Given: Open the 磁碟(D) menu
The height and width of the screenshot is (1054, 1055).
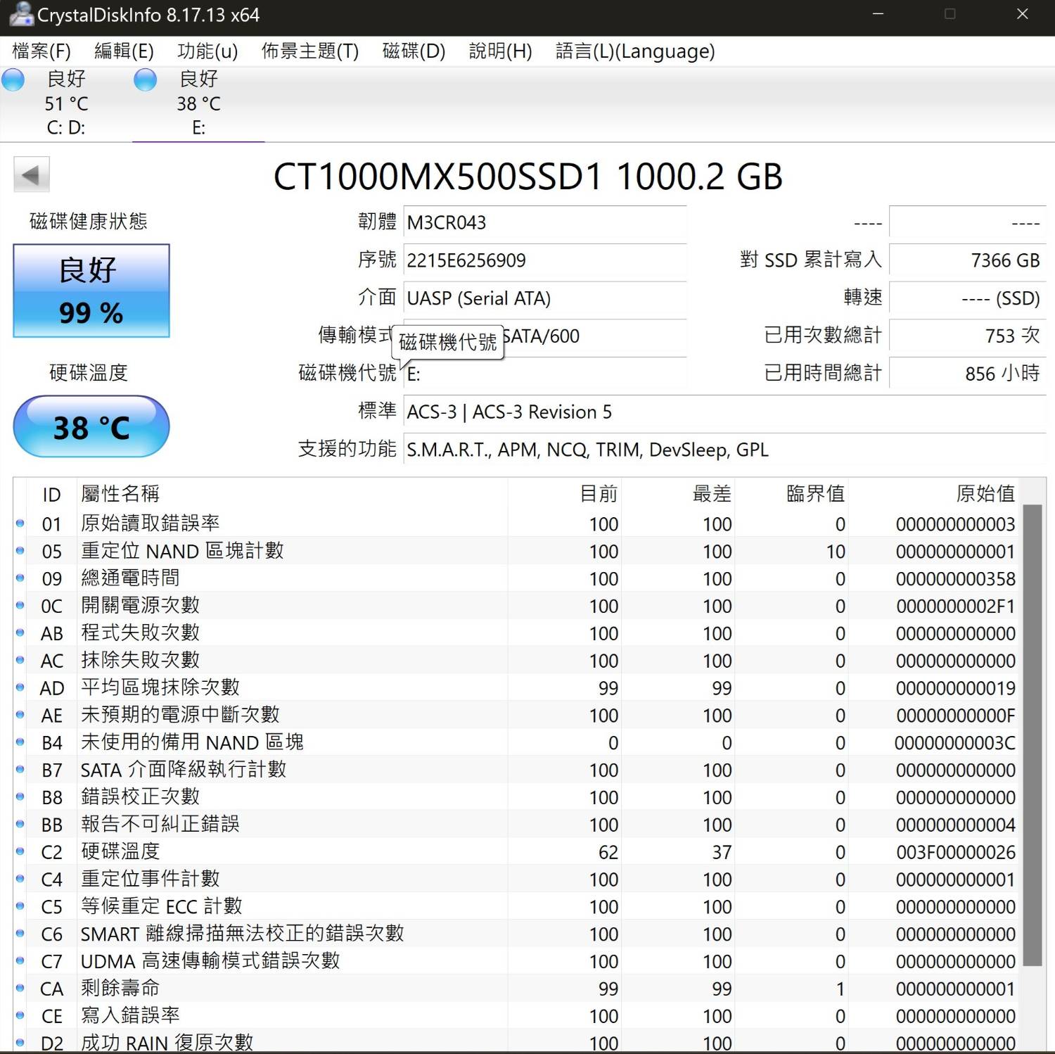Looking at the screenshot, I should tap(414, 51).
